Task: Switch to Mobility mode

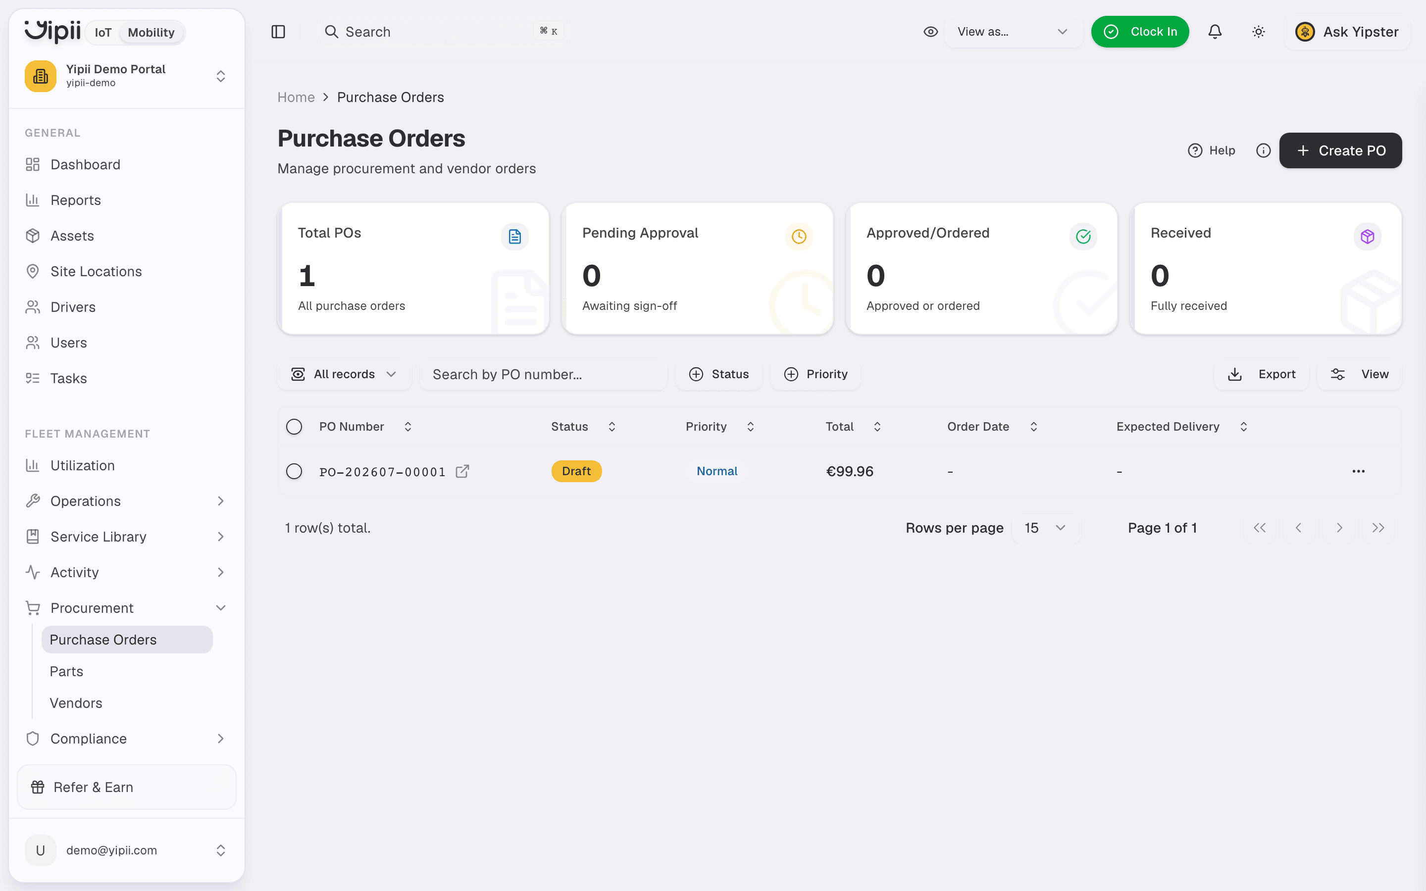Action: pos(152,32)
